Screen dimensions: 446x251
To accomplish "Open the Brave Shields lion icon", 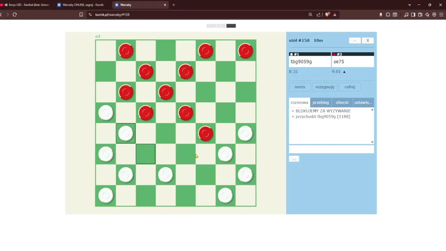I will tap(327, 15).
